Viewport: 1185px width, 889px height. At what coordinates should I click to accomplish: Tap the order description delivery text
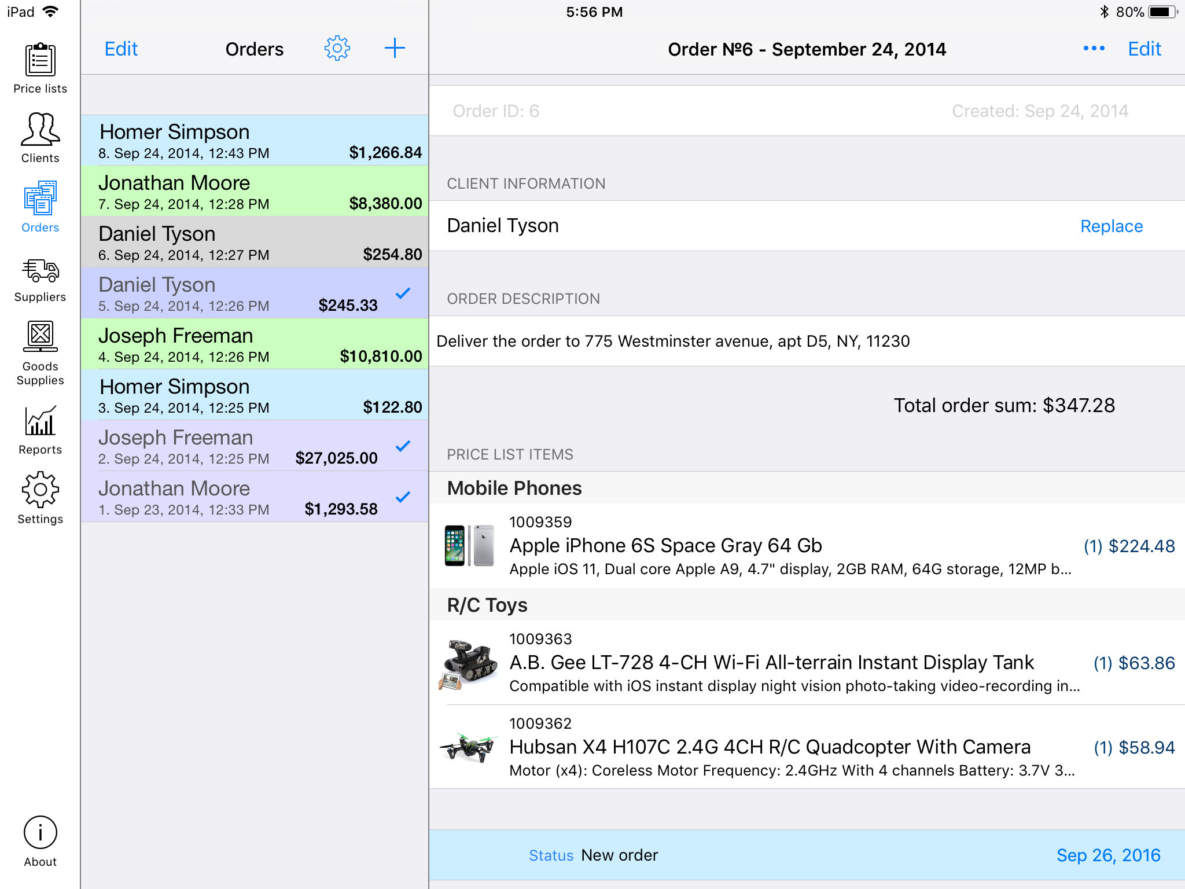[673, 341]
